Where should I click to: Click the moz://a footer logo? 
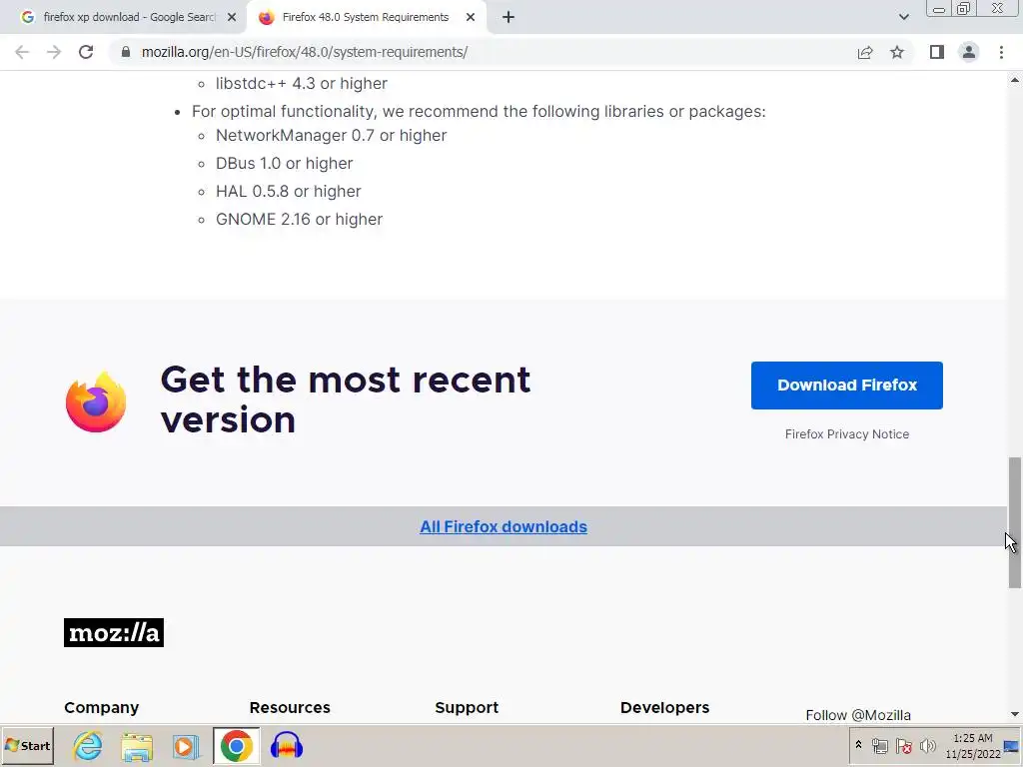[114, 632]
